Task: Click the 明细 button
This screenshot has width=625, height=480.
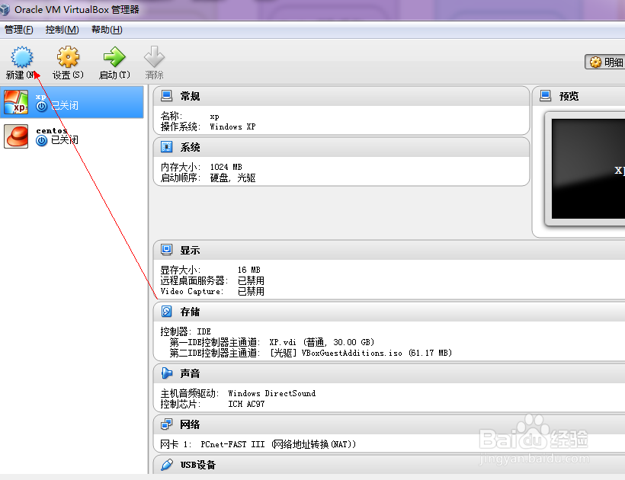Action: pyautogui.click(x=605, y=61)
